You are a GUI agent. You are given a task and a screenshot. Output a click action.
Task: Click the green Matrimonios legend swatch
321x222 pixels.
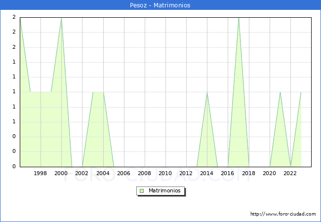pyautogui.click(x=142, y=191)
